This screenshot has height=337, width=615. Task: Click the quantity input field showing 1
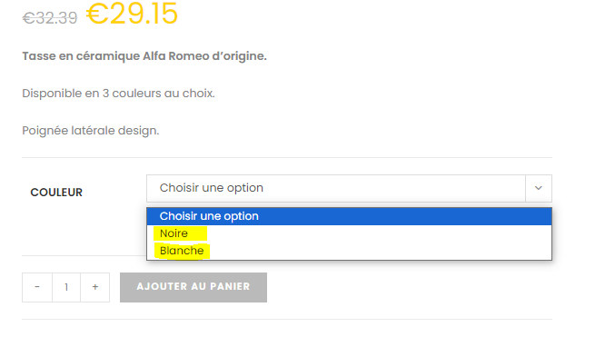coord(66,287)
